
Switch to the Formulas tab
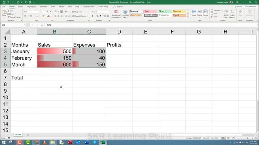pos(44,6)
